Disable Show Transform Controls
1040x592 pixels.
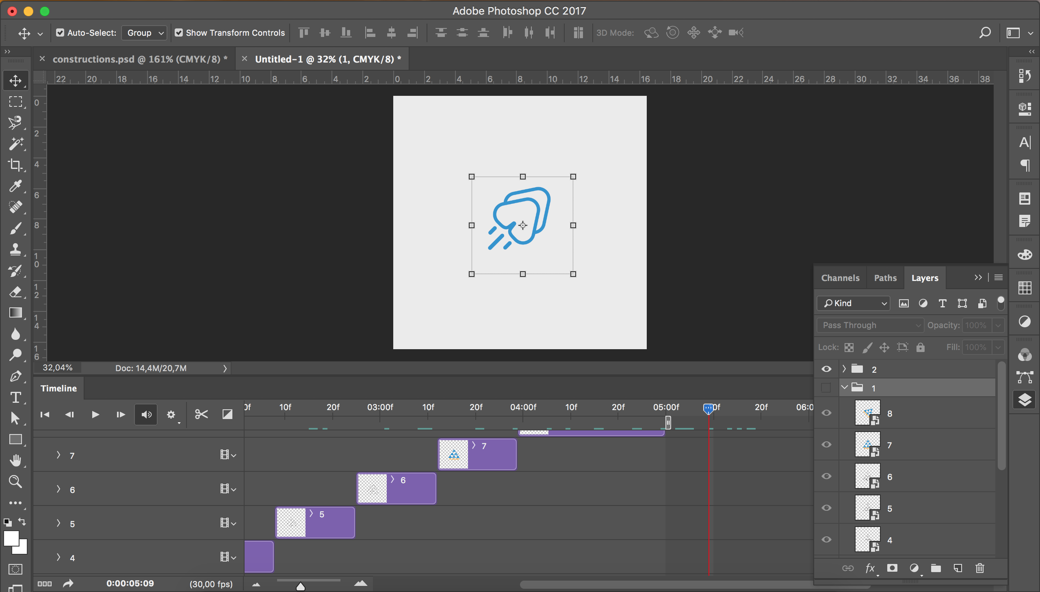coord(179,32)
